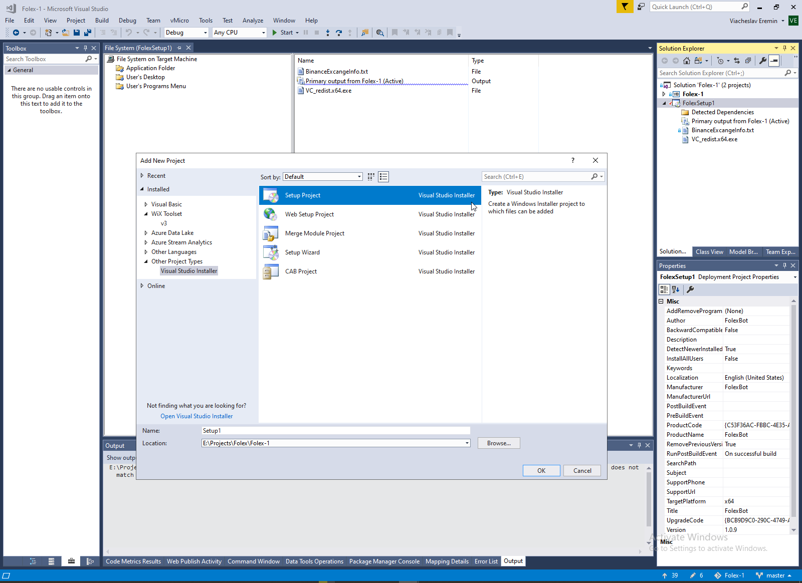
Task: Switch Properties grid to Alphabetical view
Action: click(x=676, y=289)
